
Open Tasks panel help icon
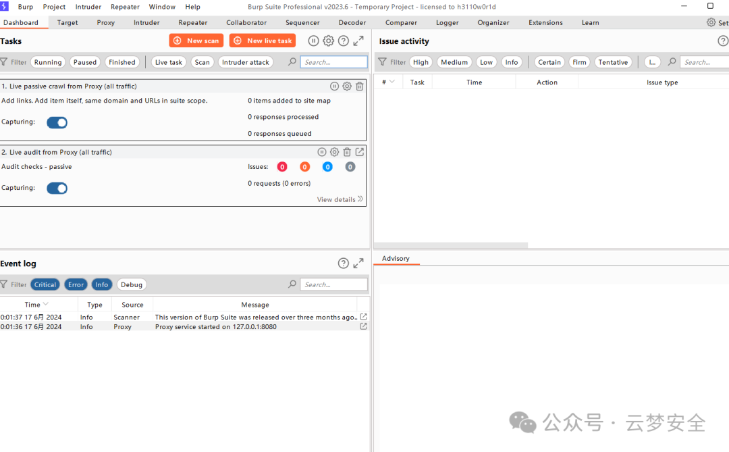point(343,41)
